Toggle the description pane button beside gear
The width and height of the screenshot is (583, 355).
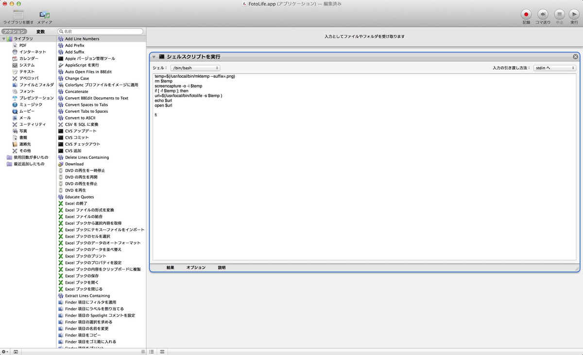pyautogui.click(x=16, y=351)
